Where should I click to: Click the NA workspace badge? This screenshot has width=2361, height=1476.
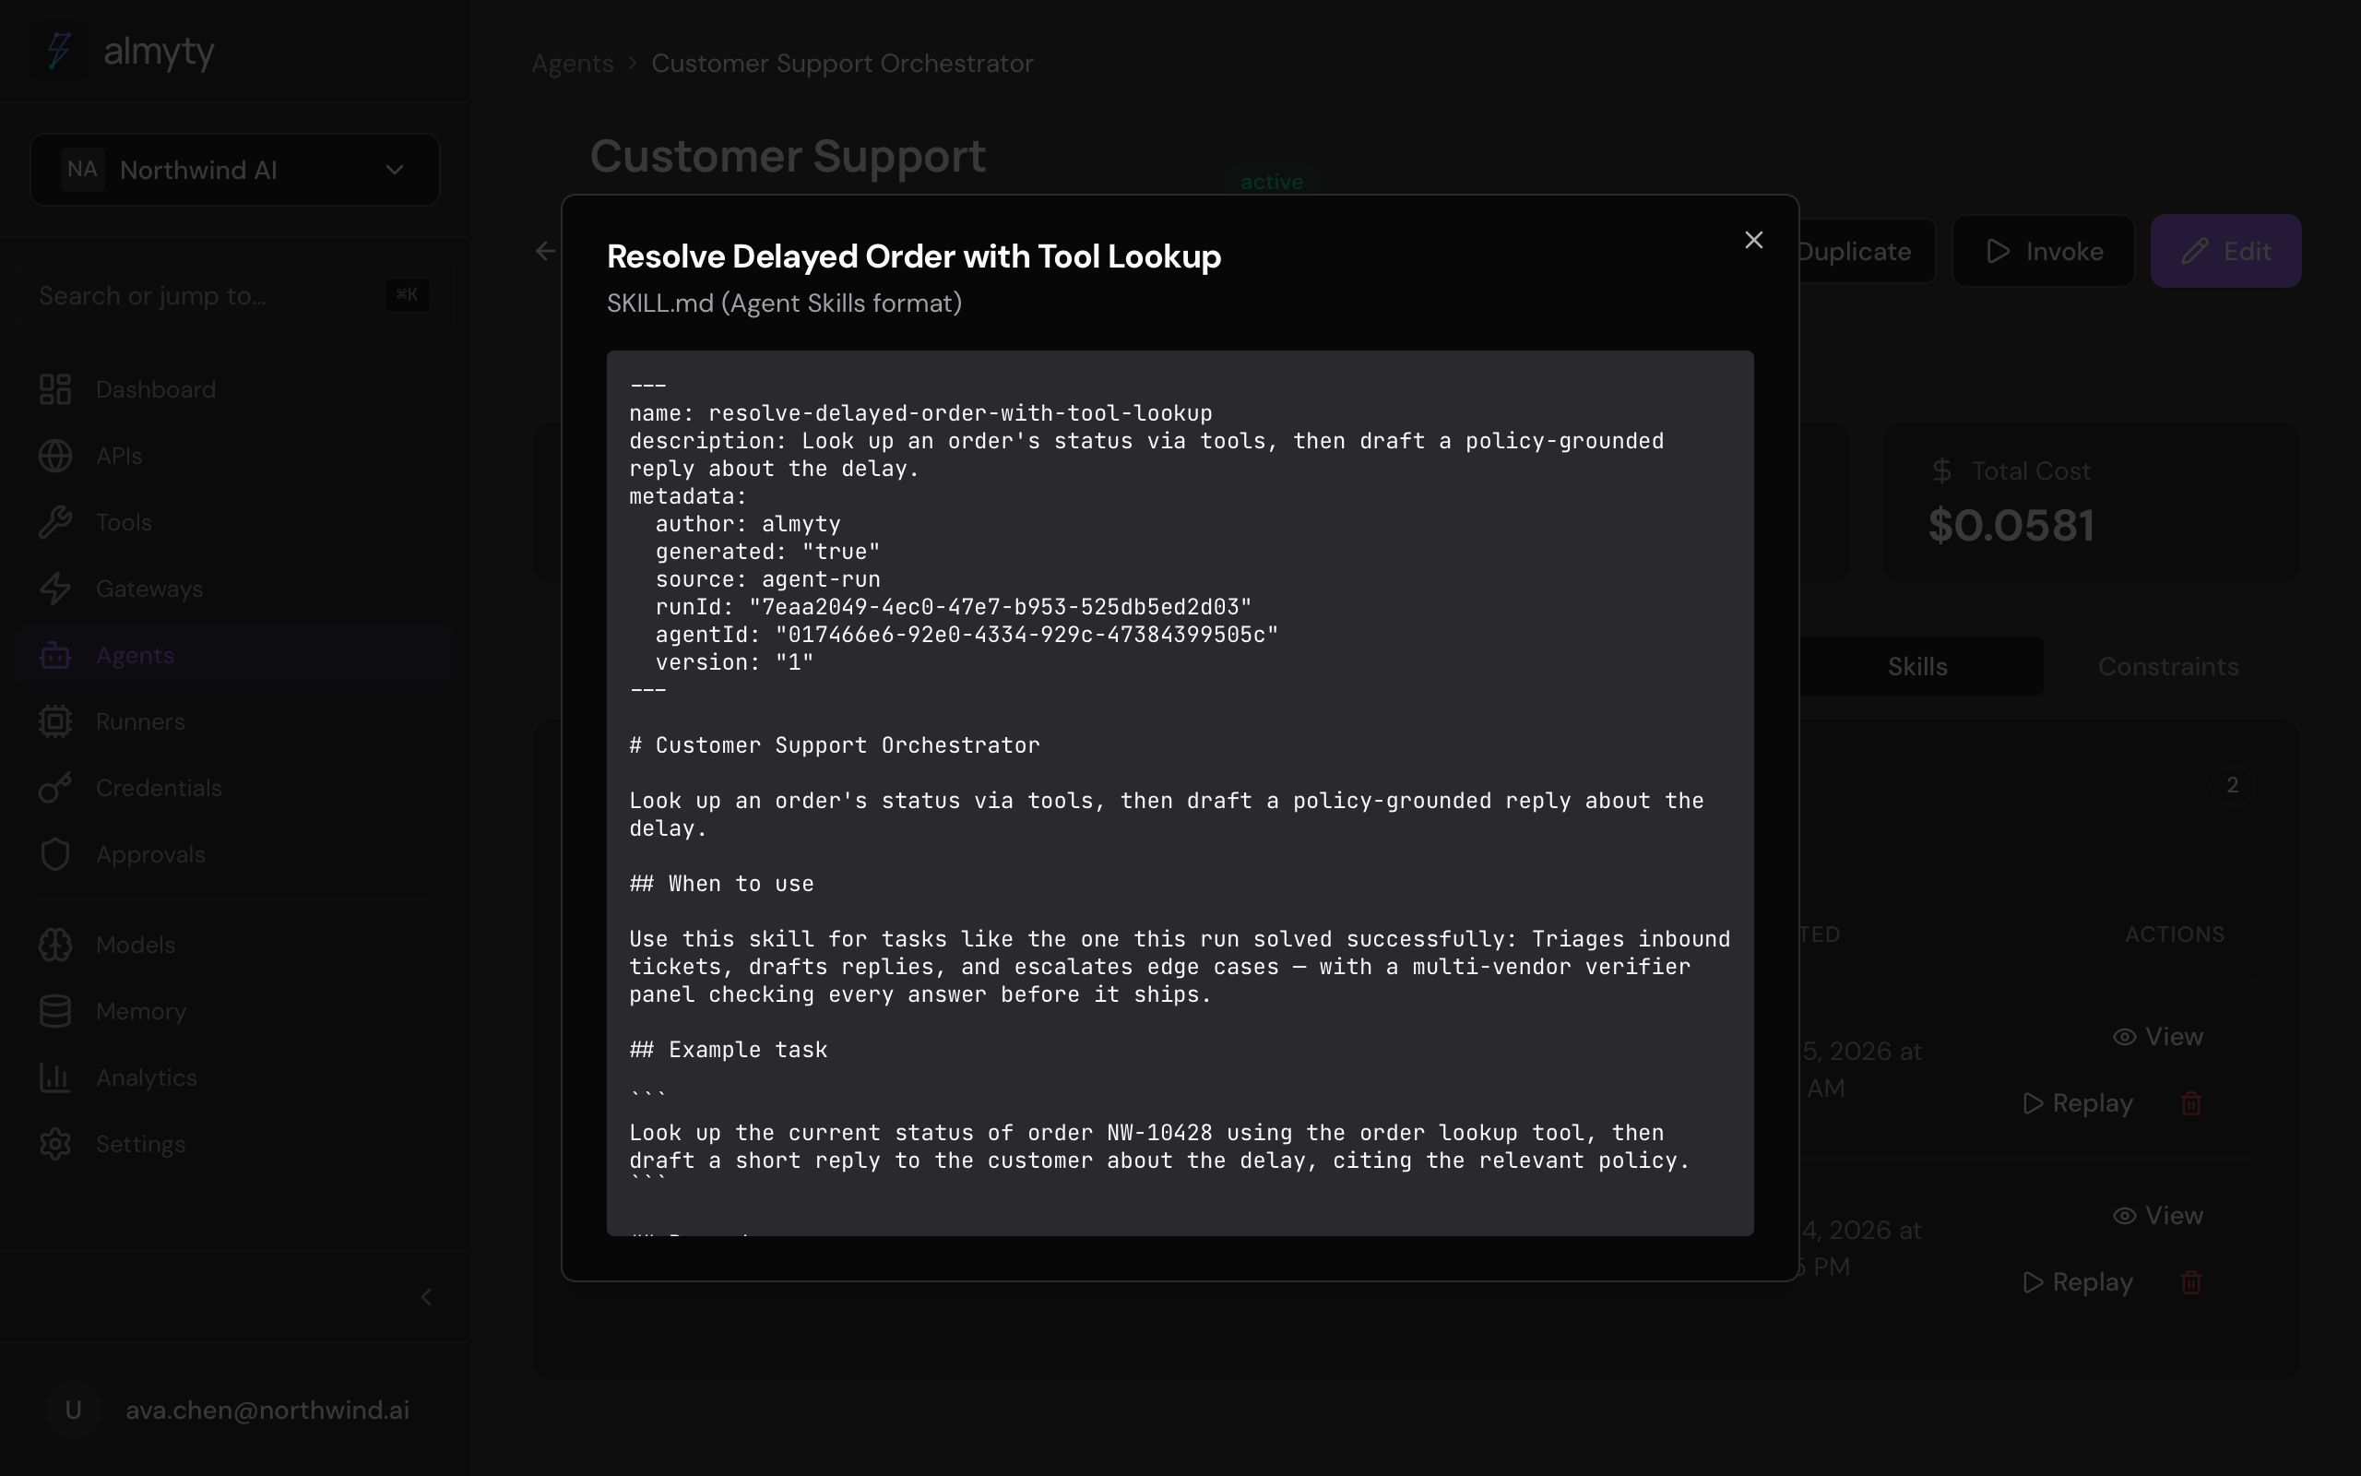pos(83,170)
